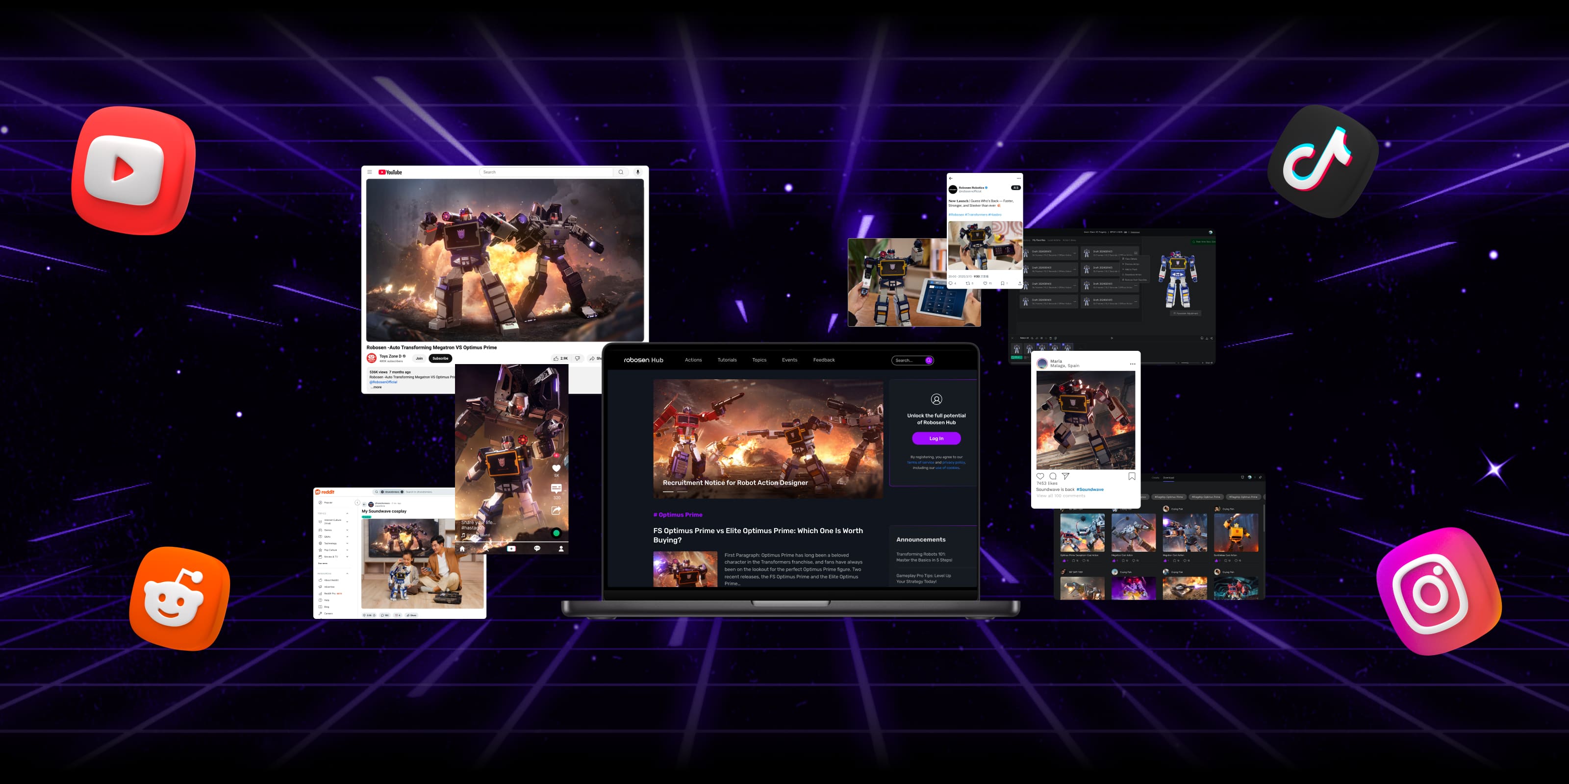1569x784 pixels.
Task: Tap the TikTok comment bubble icon
Action: click(x=556, y=488)
